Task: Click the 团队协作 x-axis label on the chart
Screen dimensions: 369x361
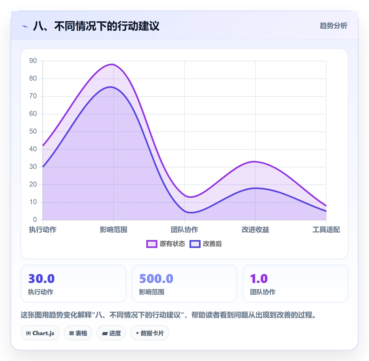Action: [184, 230]
